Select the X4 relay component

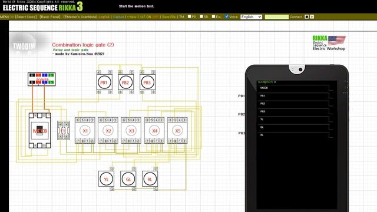point(154,131)
